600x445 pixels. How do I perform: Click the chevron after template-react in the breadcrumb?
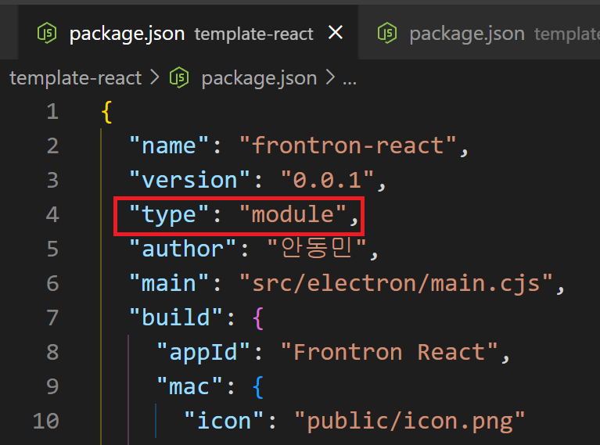click(x=153, y=78)
